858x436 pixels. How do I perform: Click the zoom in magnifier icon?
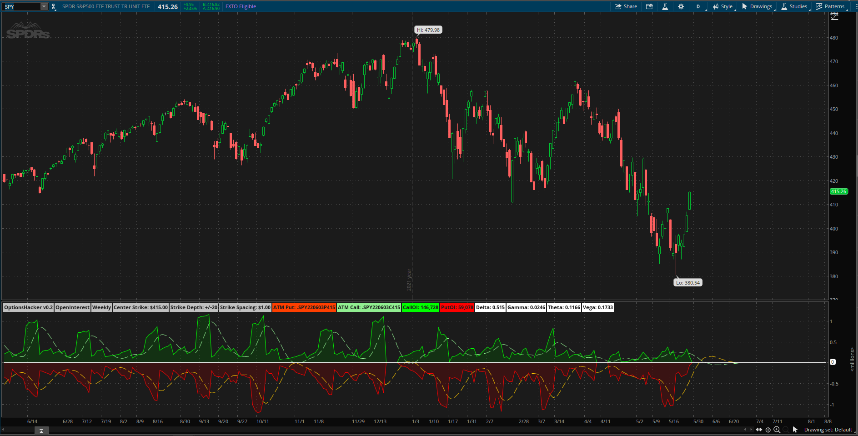pos(777,430)
